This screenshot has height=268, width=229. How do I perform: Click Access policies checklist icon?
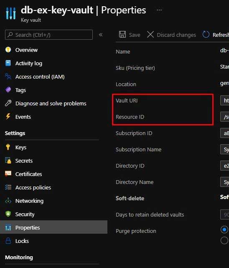(8, 187)
